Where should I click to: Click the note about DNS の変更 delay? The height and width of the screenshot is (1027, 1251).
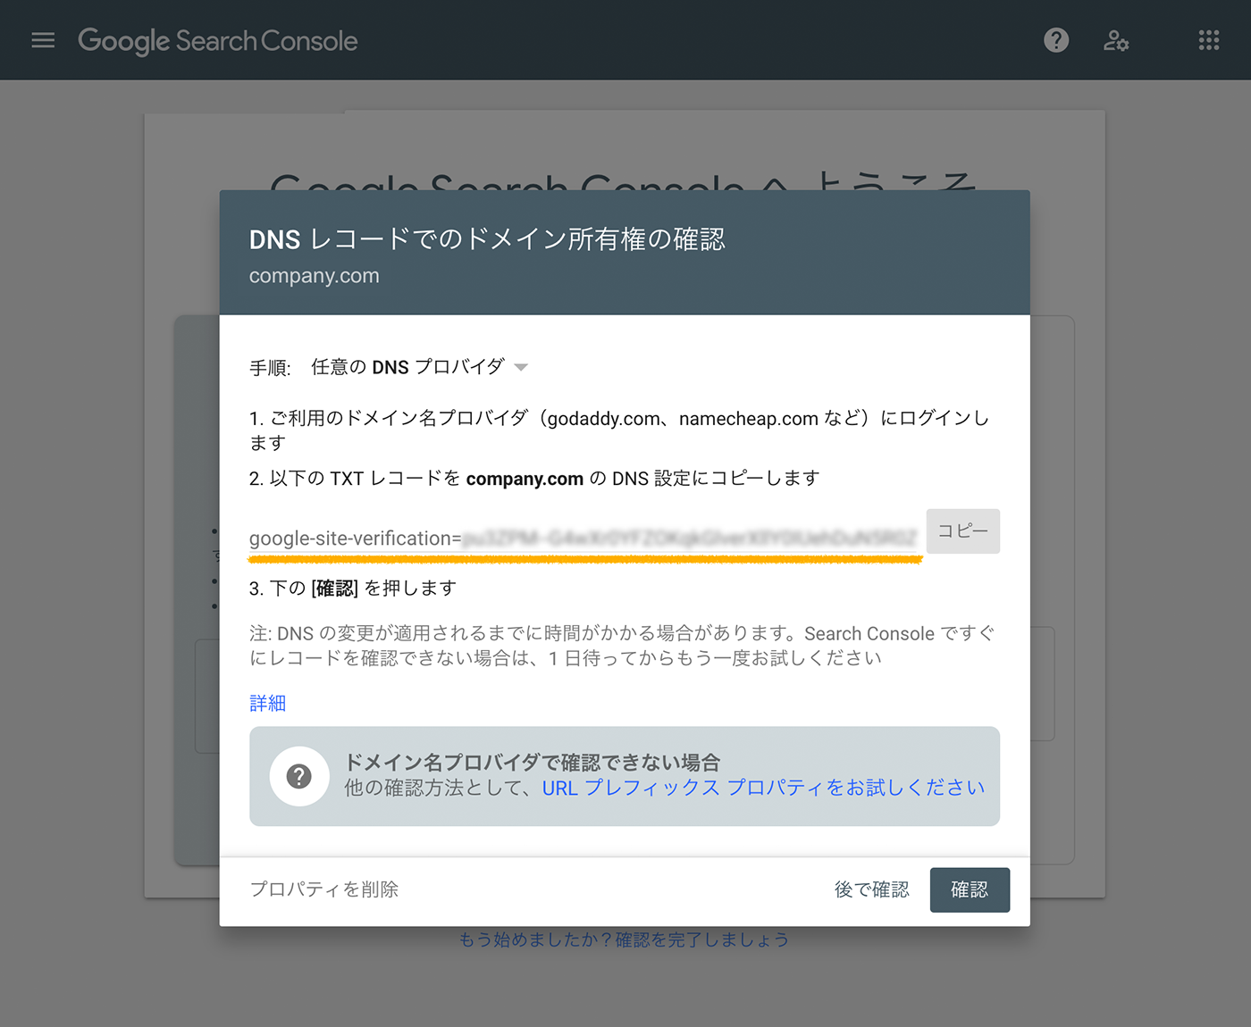(x=622, y=646)
